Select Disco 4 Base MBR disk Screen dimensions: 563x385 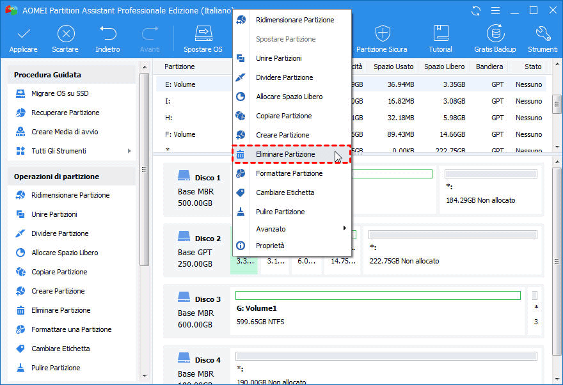click(x=198, y=366)
